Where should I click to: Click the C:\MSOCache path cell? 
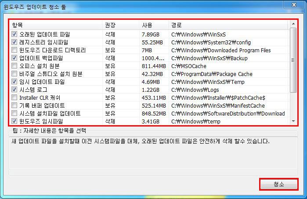(x=189, y=66)
